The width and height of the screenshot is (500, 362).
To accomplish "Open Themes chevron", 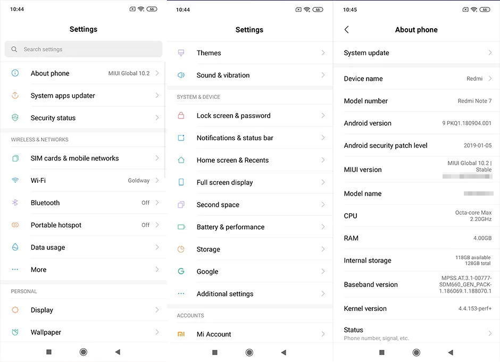I will point(323,53).
